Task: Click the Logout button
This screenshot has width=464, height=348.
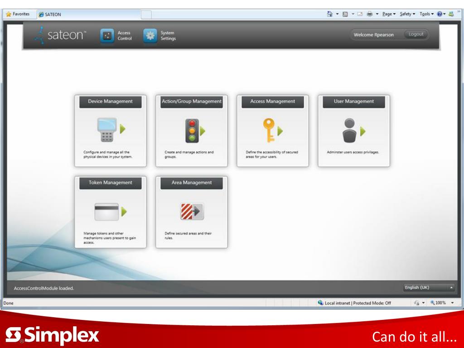Action: 416,34
